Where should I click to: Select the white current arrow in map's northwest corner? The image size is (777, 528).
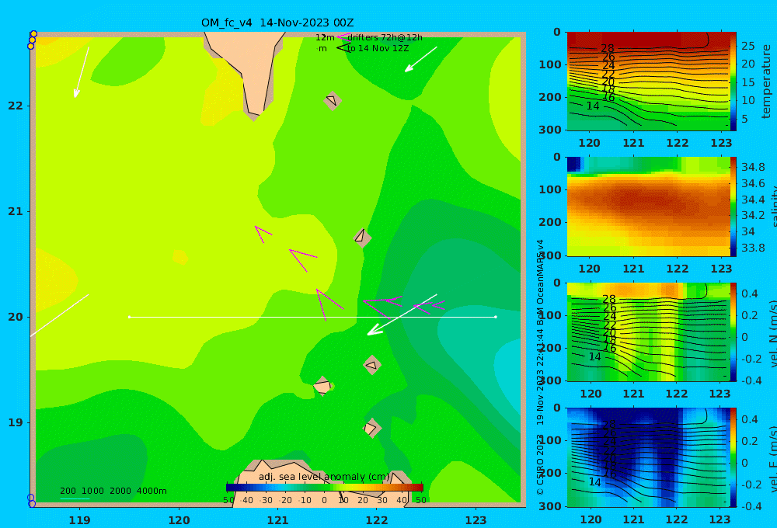[x=82, y=72]
